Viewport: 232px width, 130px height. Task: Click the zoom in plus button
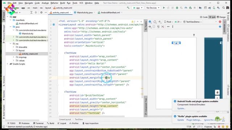pyautogui.click(x=217, y=98)
